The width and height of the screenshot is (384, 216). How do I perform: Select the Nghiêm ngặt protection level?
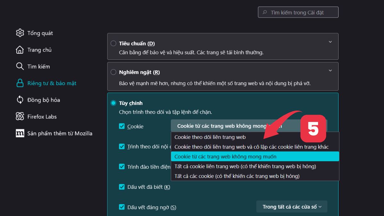pos(113,72)
